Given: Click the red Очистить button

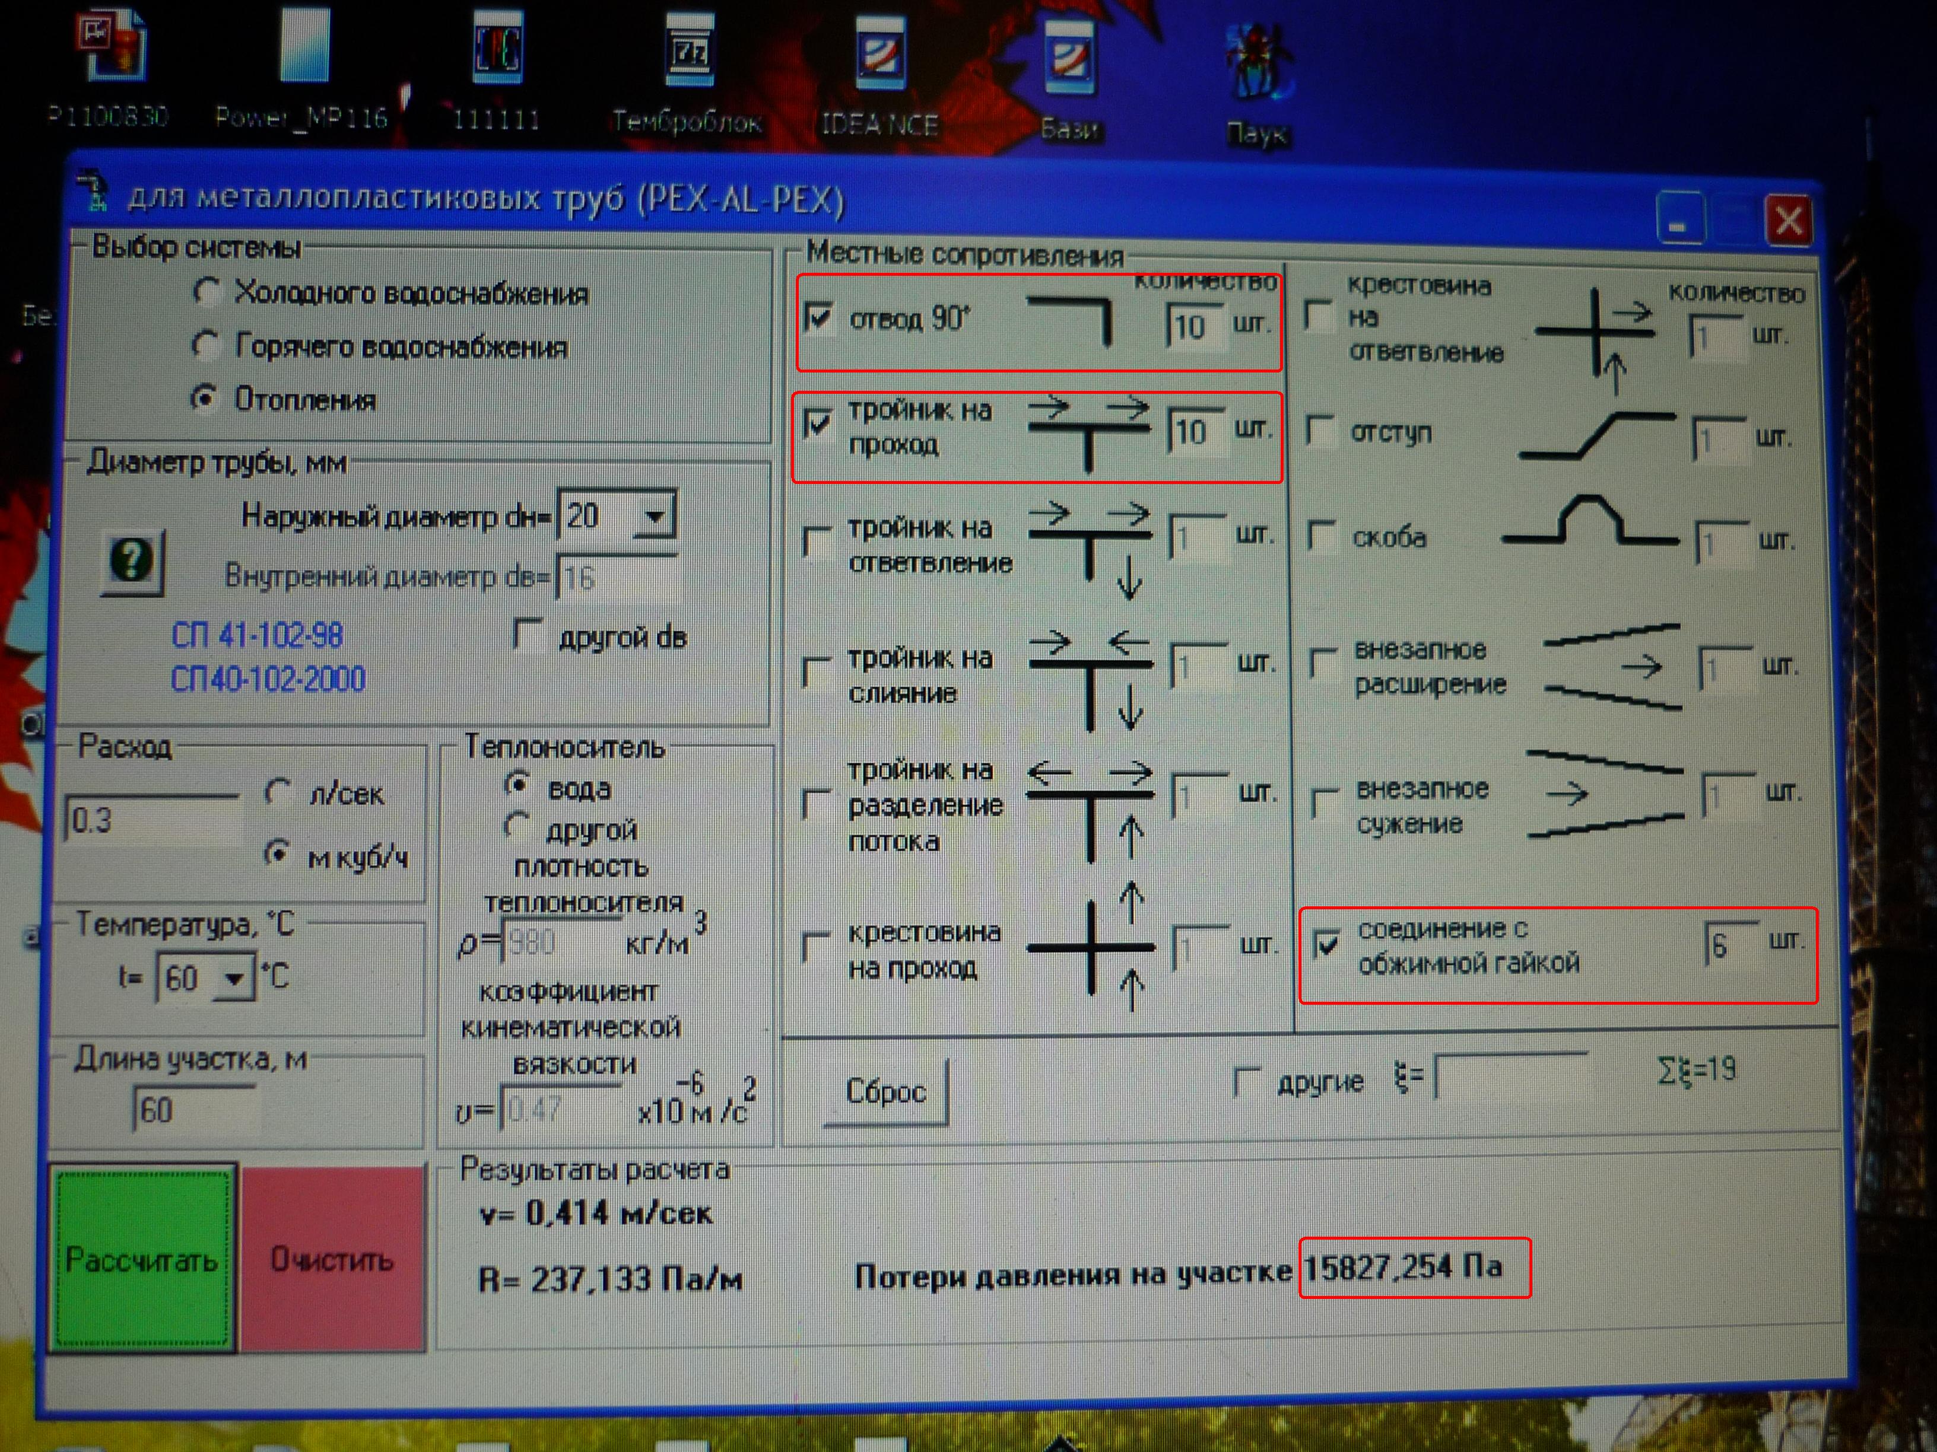Looking at the screenshot, I should click(332, 1257).
